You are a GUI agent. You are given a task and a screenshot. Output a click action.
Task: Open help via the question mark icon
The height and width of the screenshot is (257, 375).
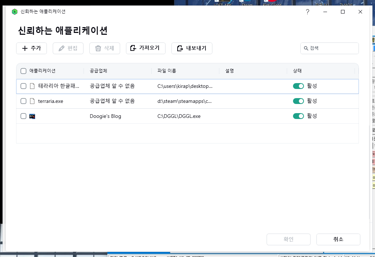point(308,12)
